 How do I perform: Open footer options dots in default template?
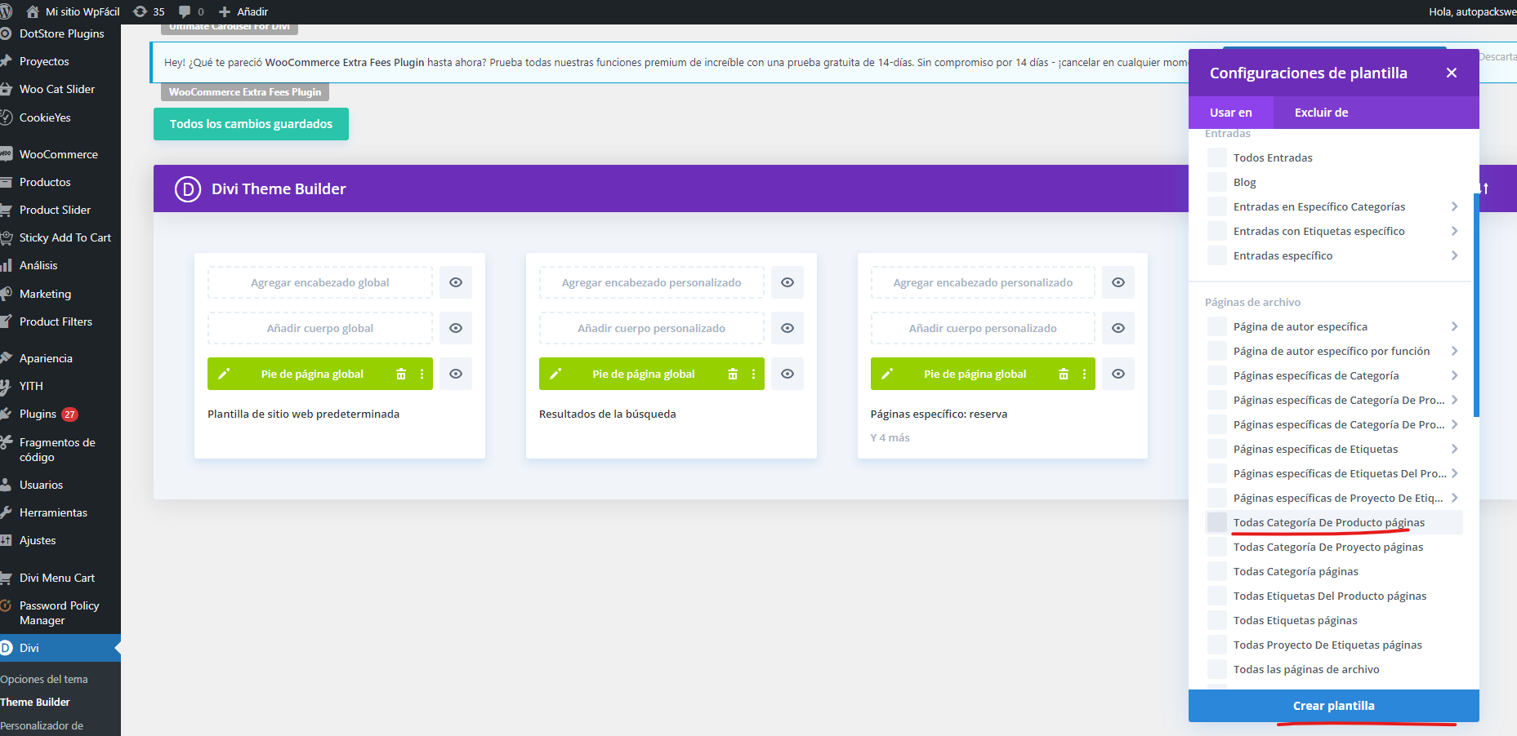pyautogui.click(x=422, y=374)
